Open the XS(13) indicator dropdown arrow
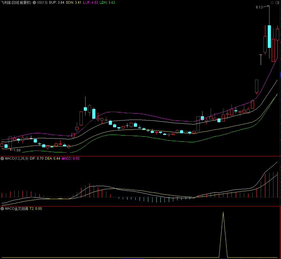Screen dimensions: 281x259 (x=34, y=2)
